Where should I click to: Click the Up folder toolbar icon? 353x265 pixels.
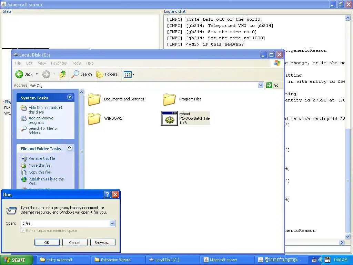point(63,74)
